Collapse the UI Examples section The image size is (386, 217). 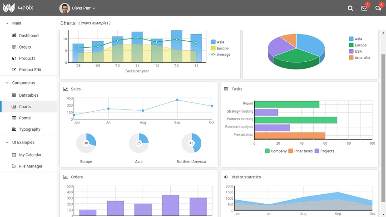[7, 142]
